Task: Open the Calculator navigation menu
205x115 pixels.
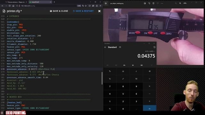Action: point(105,47)
